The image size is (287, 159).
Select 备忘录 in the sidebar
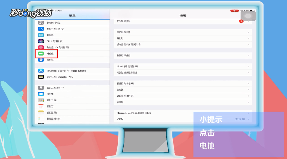coord(72,112)
